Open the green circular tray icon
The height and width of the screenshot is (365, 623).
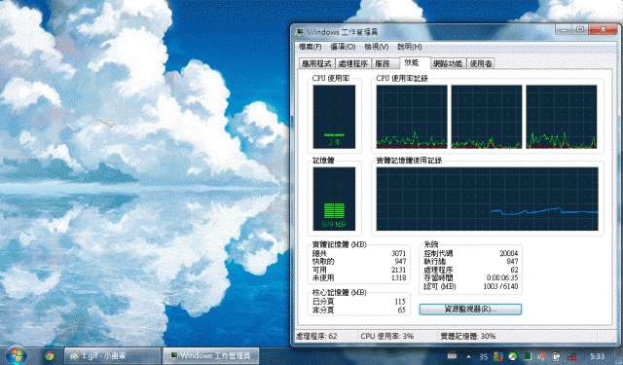pos(513,356)
